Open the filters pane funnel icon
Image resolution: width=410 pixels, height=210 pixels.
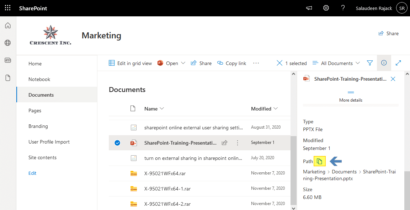370,63
